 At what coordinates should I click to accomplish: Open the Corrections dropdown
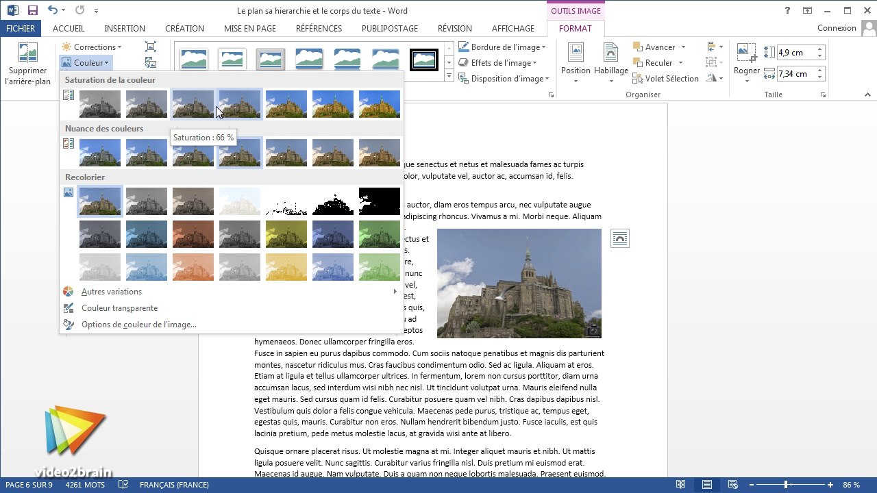click(92, 47)
